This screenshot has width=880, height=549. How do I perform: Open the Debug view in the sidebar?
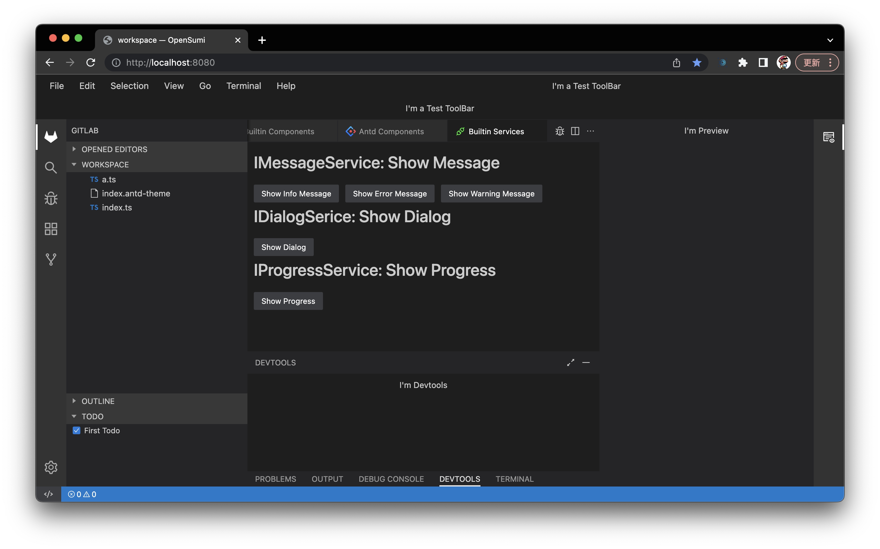click(51, 198)
